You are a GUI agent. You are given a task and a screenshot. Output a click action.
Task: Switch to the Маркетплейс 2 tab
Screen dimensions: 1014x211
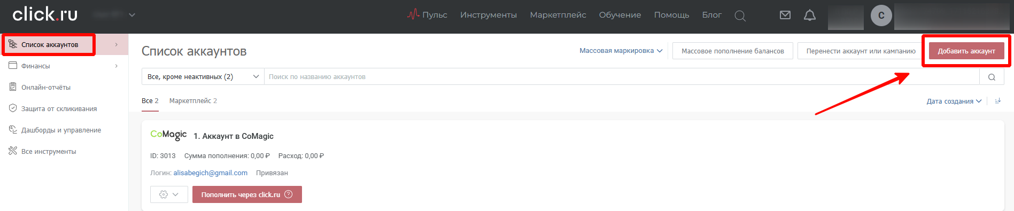(x=193, y=100)
